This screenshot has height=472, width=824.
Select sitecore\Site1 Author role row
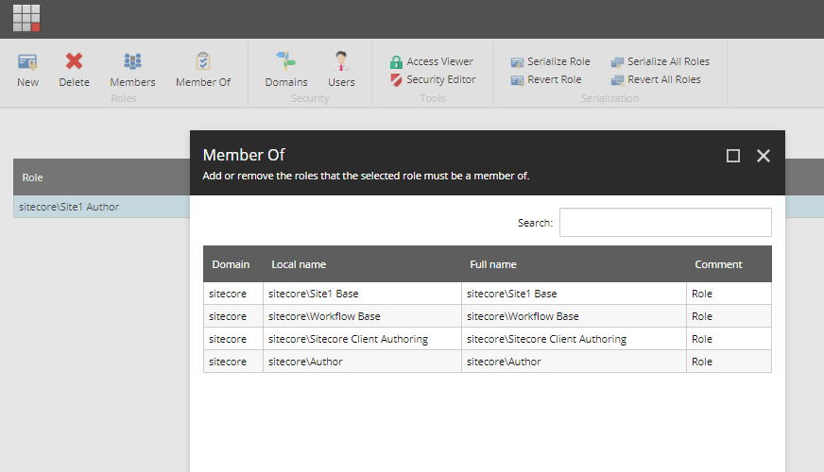[x=101, y=207]
